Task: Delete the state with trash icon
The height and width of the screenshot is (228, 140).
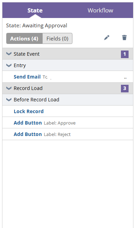Action: pyautogui.click(x=124, y=37)
